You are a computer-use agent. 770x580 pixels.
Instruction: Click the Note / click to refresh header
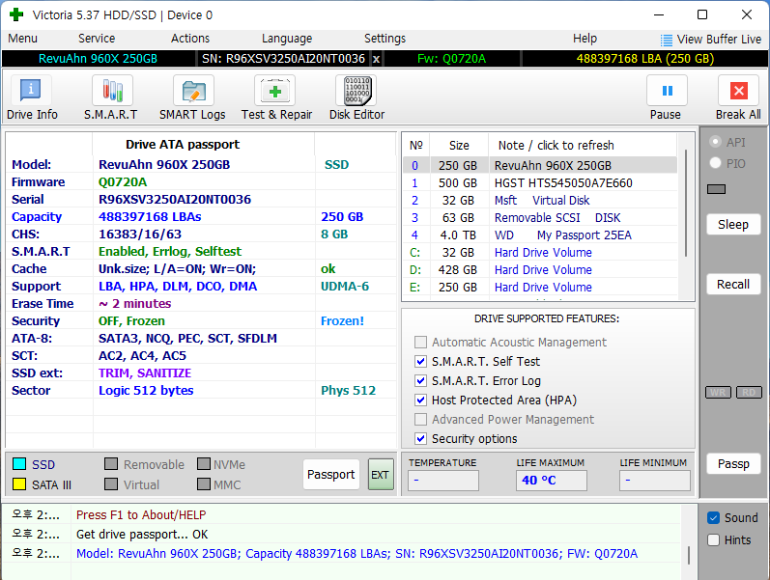click(556, 146)
